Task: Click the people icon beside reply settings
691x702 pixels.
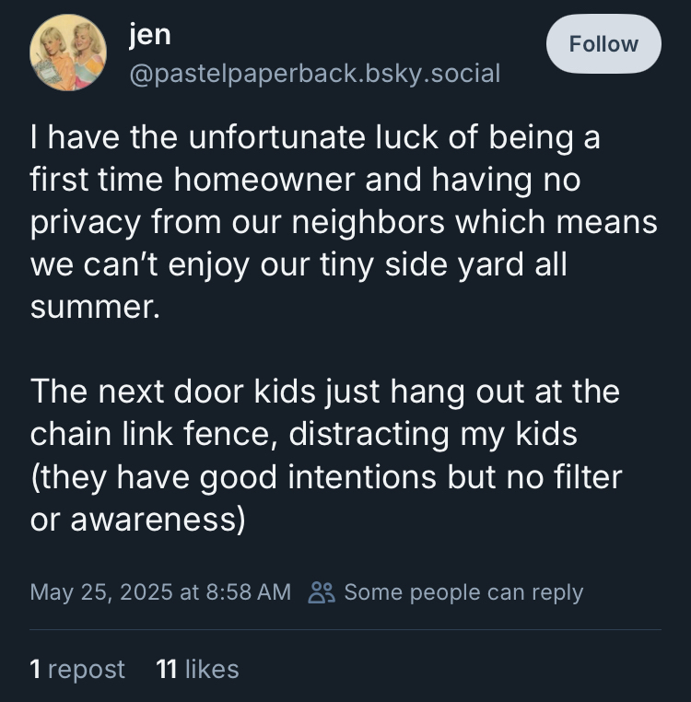Action: tap(322, 591)
